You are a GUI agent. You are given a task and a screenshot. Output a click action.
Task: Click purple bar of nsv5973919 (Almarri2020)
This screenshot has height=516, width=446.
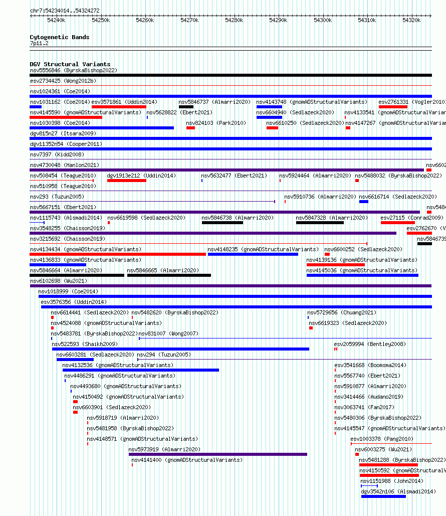click(x=217, y=454)
